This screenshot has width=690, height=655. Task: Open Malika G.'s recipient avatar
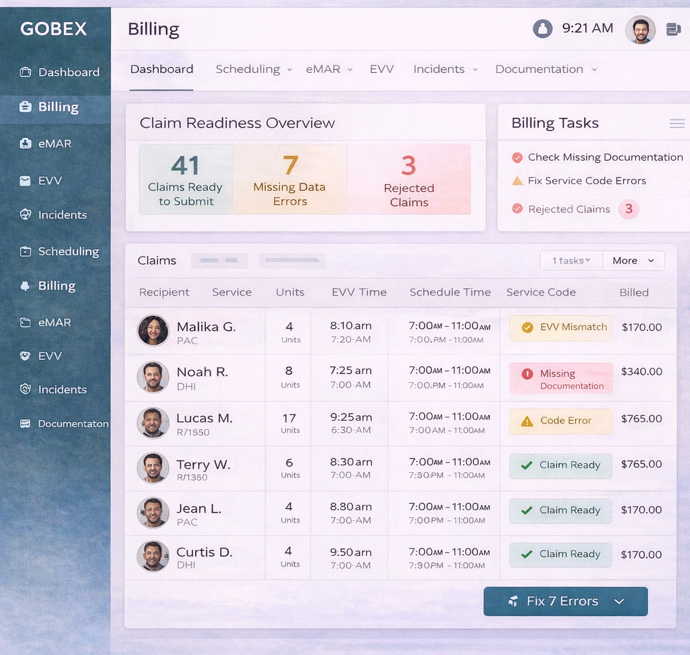[x=153, y=331]
